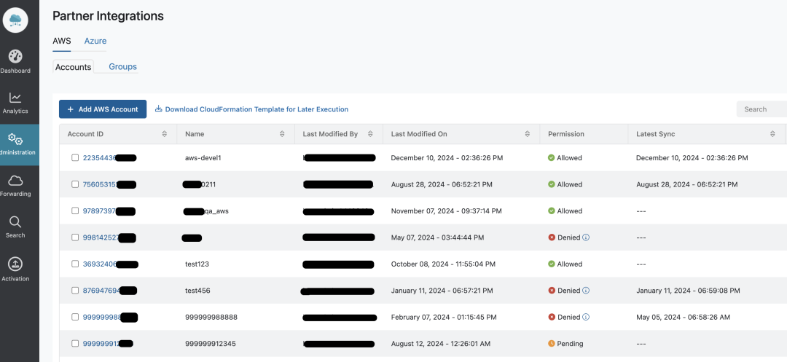This screenshot has width=787, height=362.
Task: Check the box for aws-devel1 account
Action: pyautogui.click(x=75, y=158)
